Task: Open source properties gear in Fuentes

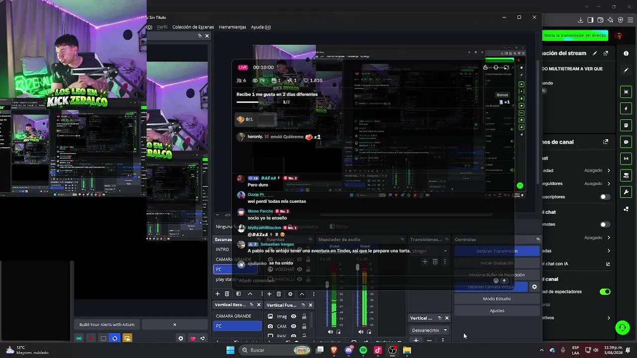Action: (290, 294)
